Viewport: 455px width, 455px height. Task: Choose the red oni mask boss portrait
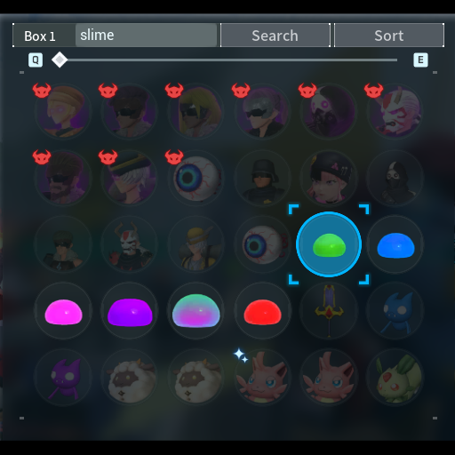tap(395, 111)
